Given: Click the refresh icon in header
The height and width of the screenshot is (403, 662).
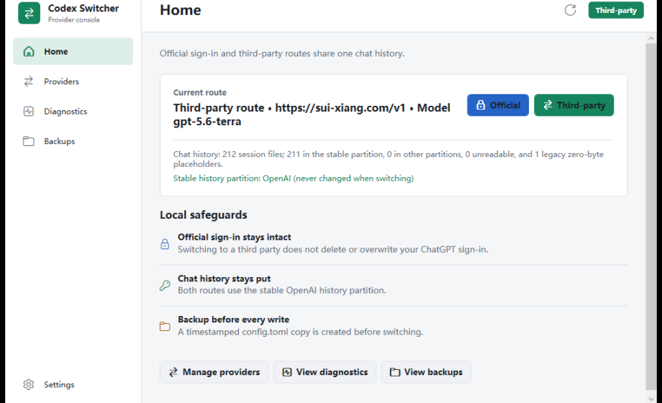Looking at the screenshot, I should tap(571, 10).
